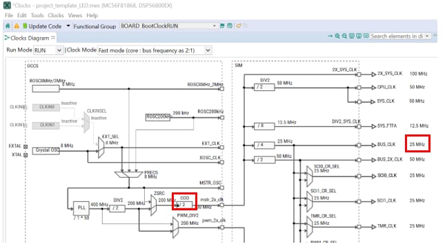The height and width of the screenshot is (251, 445).
Task: Click the Search elements in diagram field
Action: [397, 36]
